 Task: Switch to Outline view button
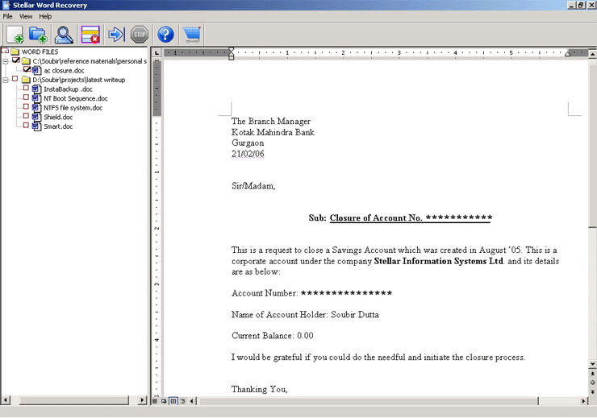click(x=182, y=401)
